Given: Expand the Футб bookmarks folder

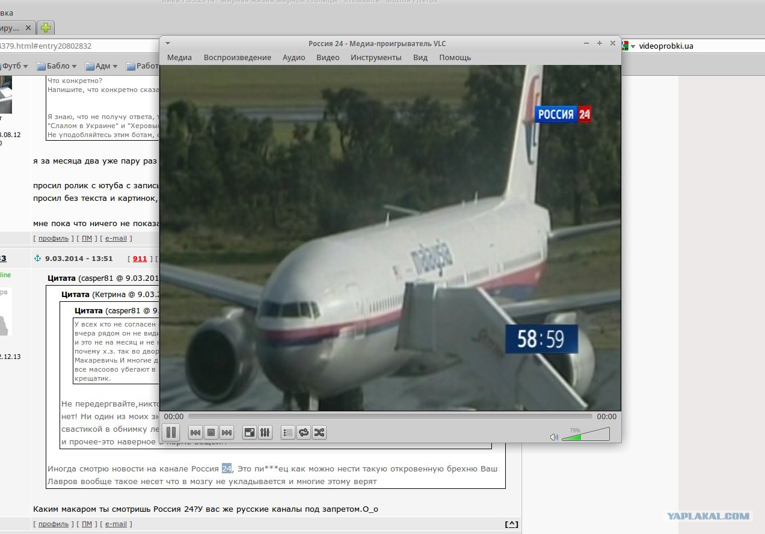Looking at the screenshot, I should pyautogui.click(x=14, y=66).
